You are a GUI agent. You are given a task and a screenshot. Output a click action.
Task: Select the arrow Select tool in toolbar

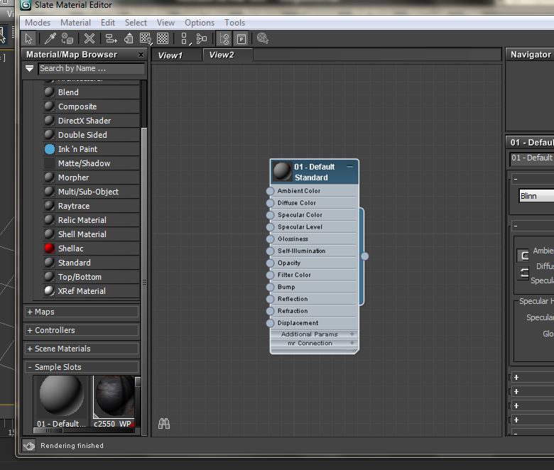tap(28, 38)
